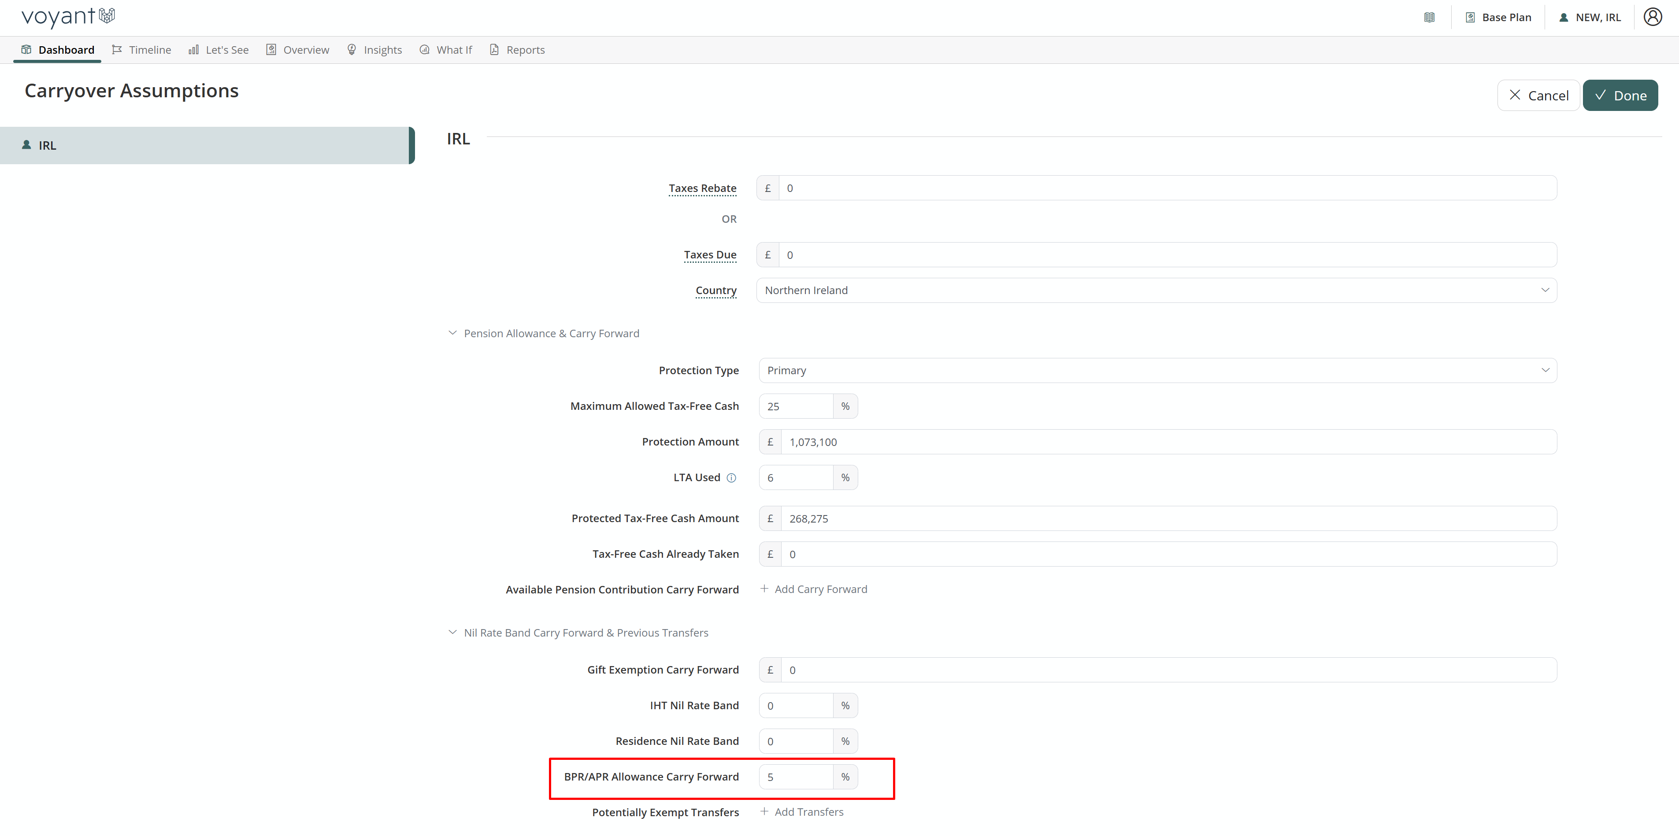Click the Taxes Rebate label

[x=703, y=188]
